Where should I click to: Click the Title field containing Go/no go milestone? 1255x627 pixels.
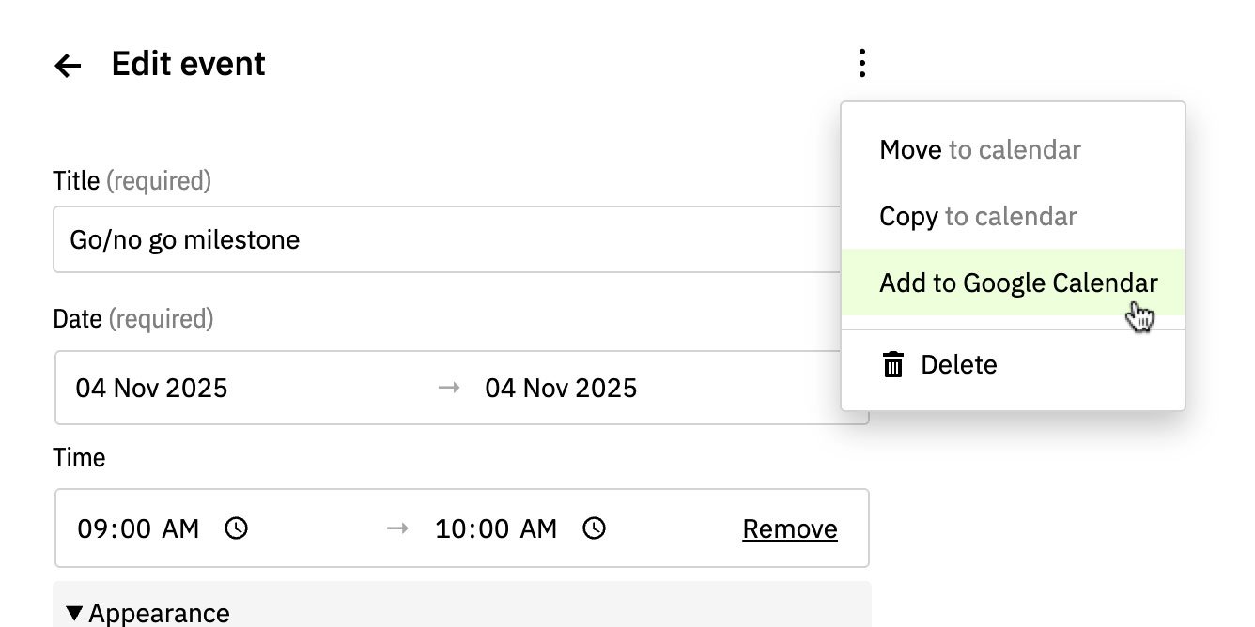pyautogui.click(x=376, y=239)
